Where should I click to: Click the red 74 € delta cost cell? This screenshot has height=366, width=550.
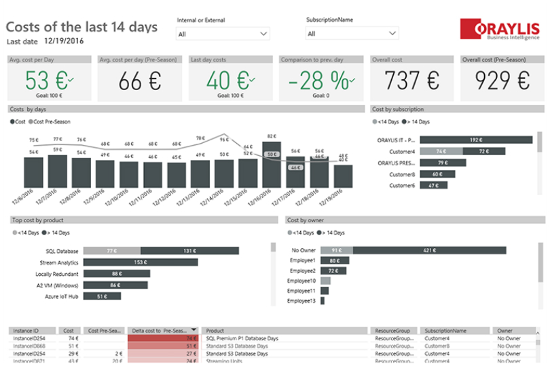(x=163, y=338)
